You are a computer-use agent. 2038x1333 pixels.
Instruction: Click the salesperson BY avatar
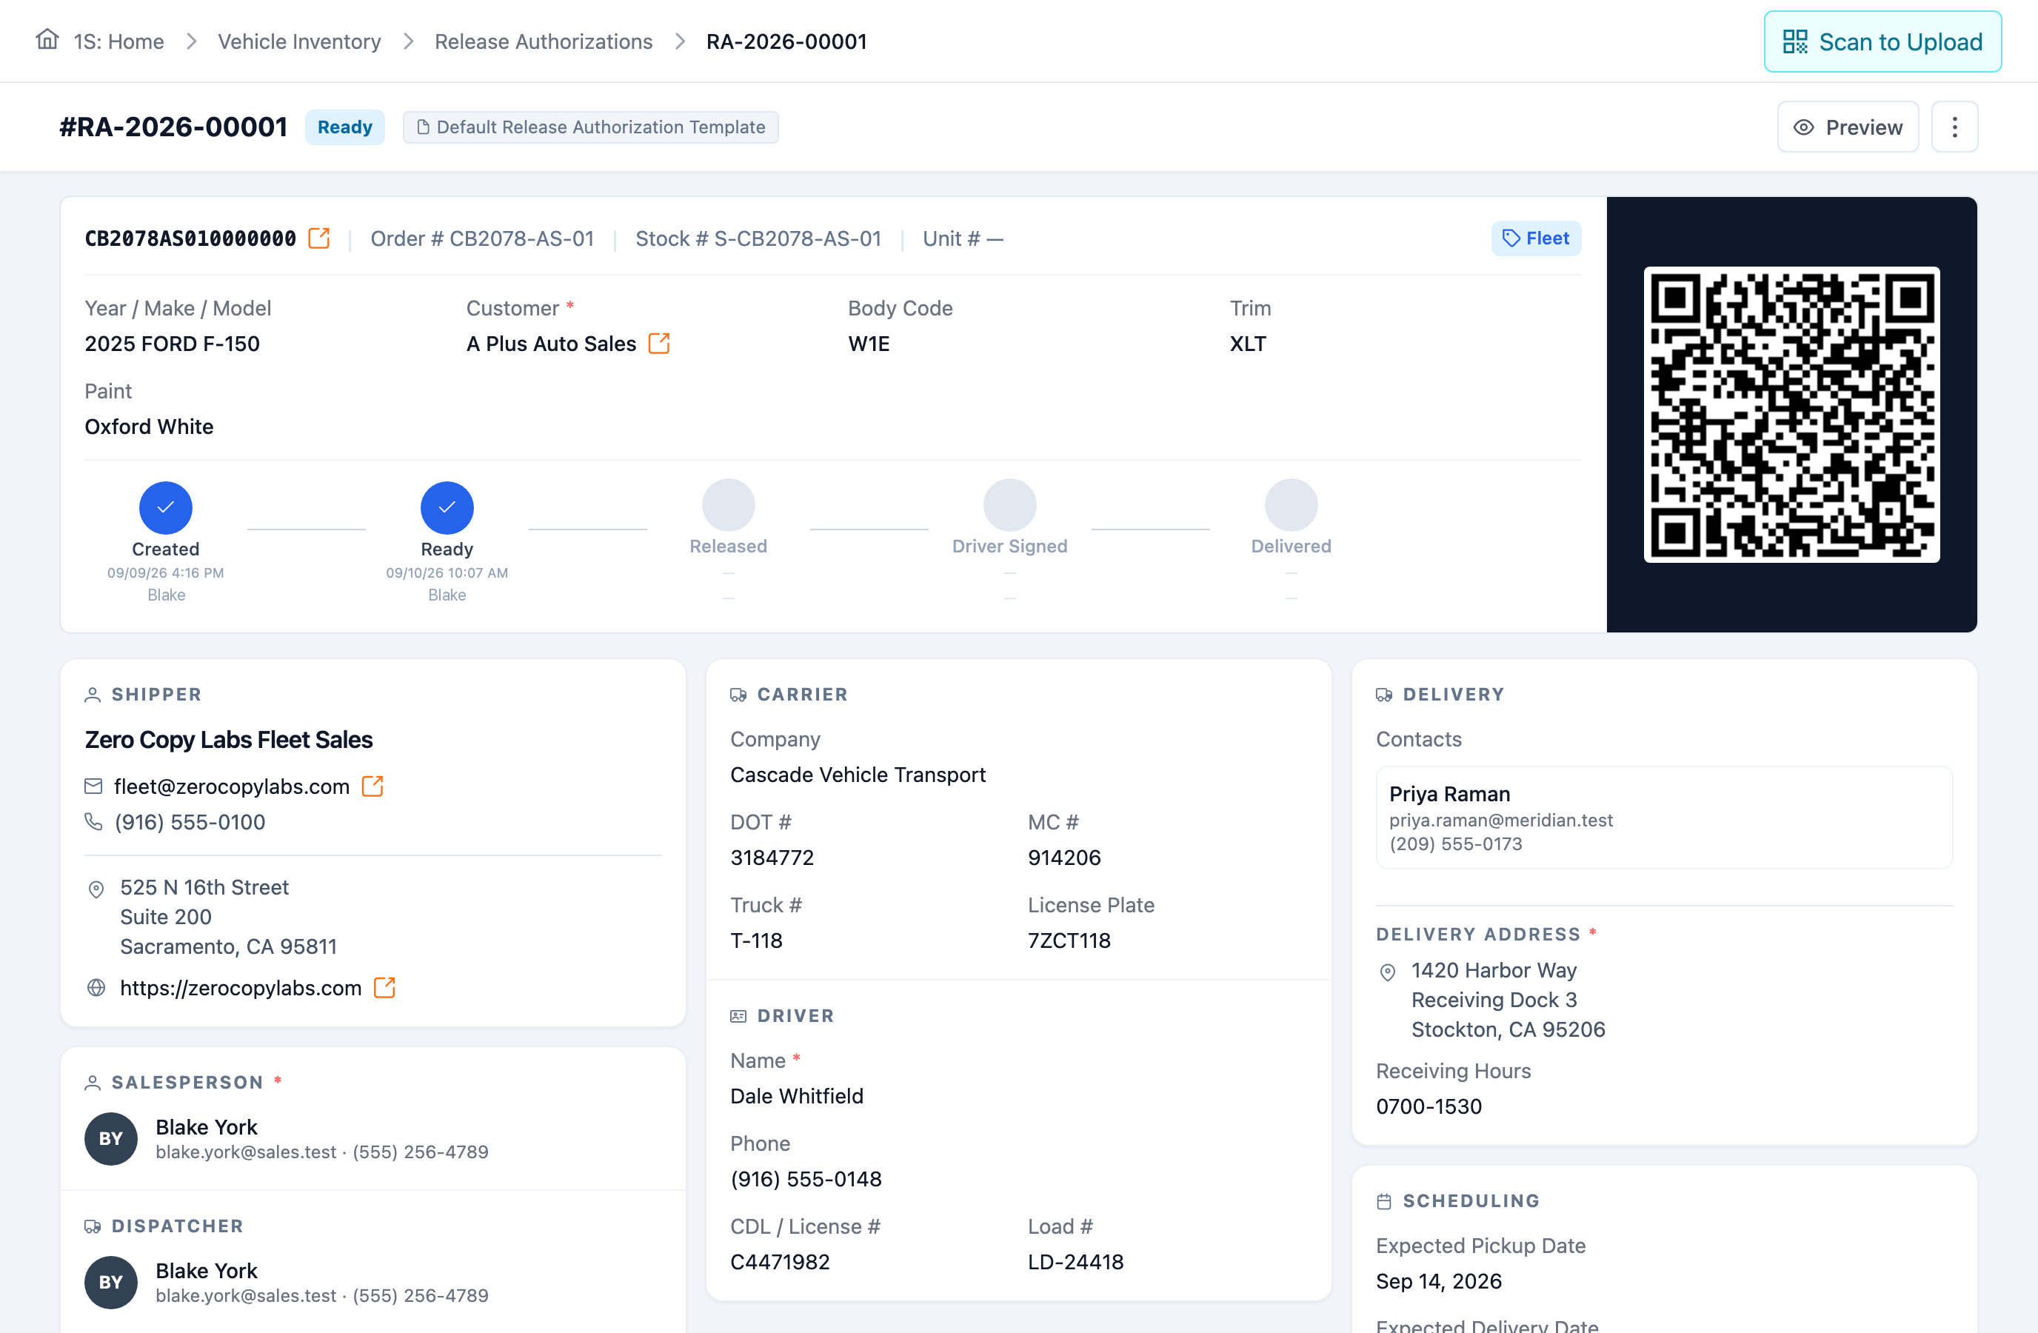110,1137
